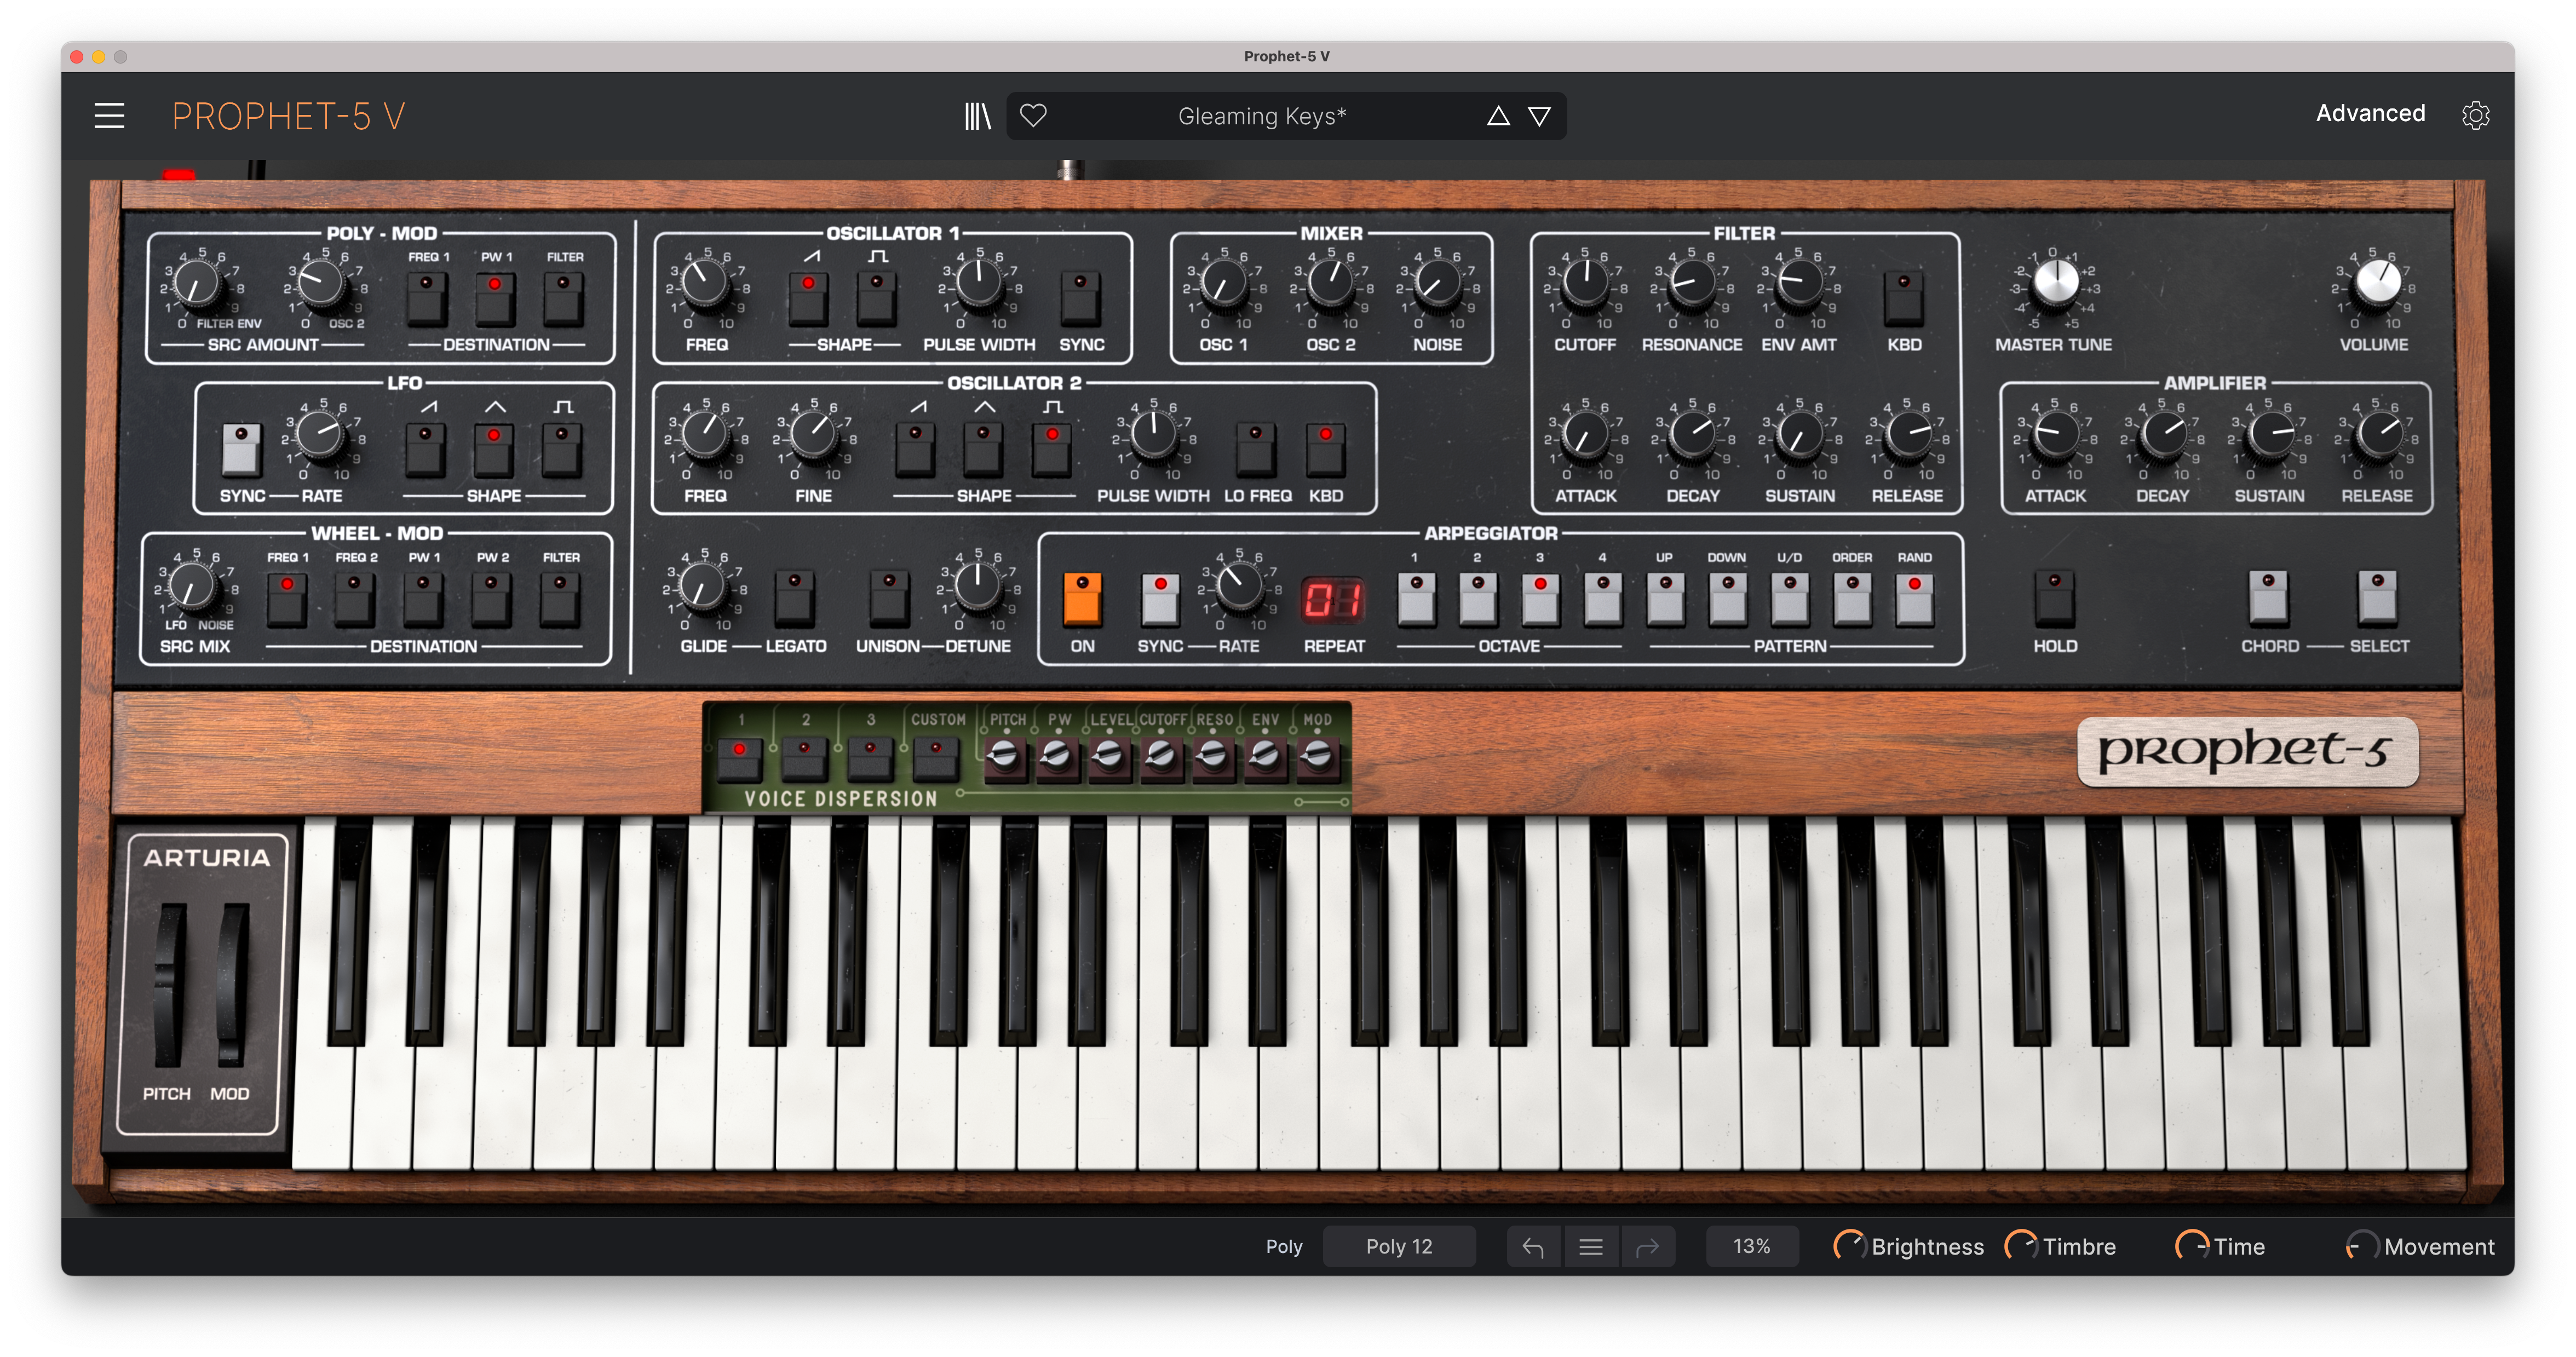Select Arpeggiator U/D pattern

(1790, 599)
